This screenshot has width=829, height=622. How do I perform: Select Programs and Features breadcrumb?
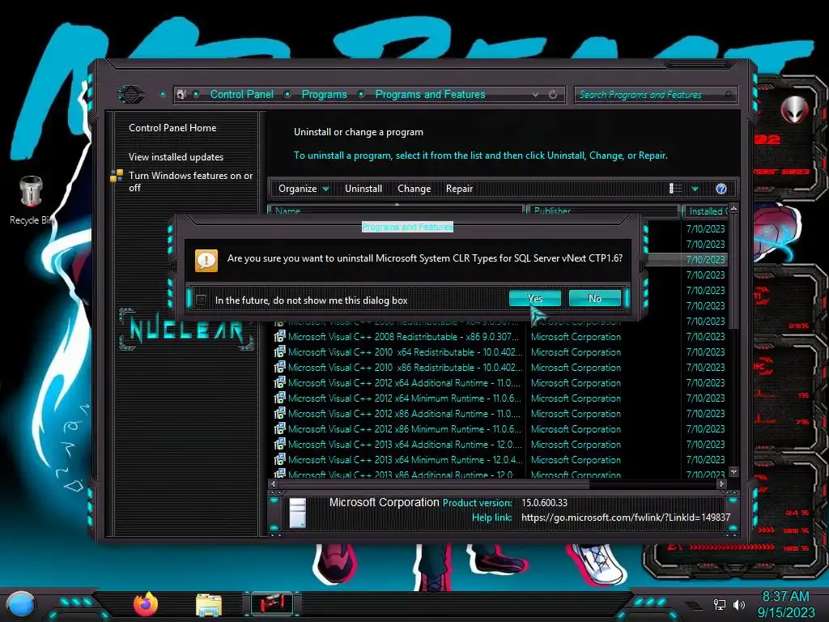pyautogui.click(x=430, y=94)
